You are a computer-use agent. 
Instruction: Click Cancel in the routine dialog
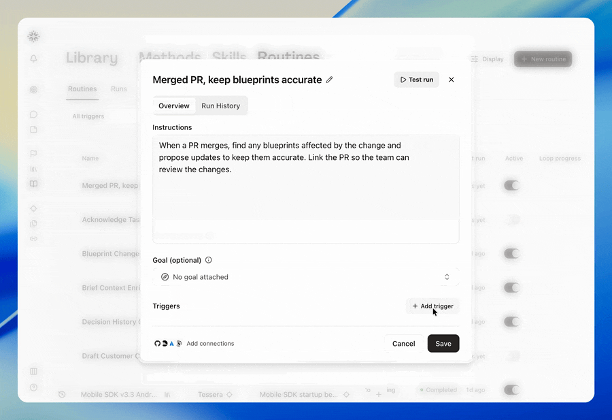(403, 344)
